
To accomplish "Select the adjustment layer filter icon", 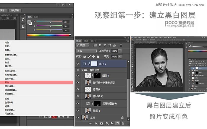I will (100, 45).
